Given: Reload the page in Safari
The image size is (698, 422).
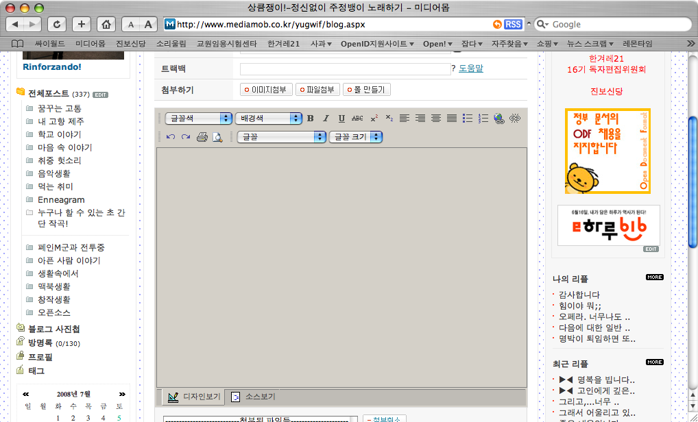Looking at the screenshot, I should pos(56,25).
